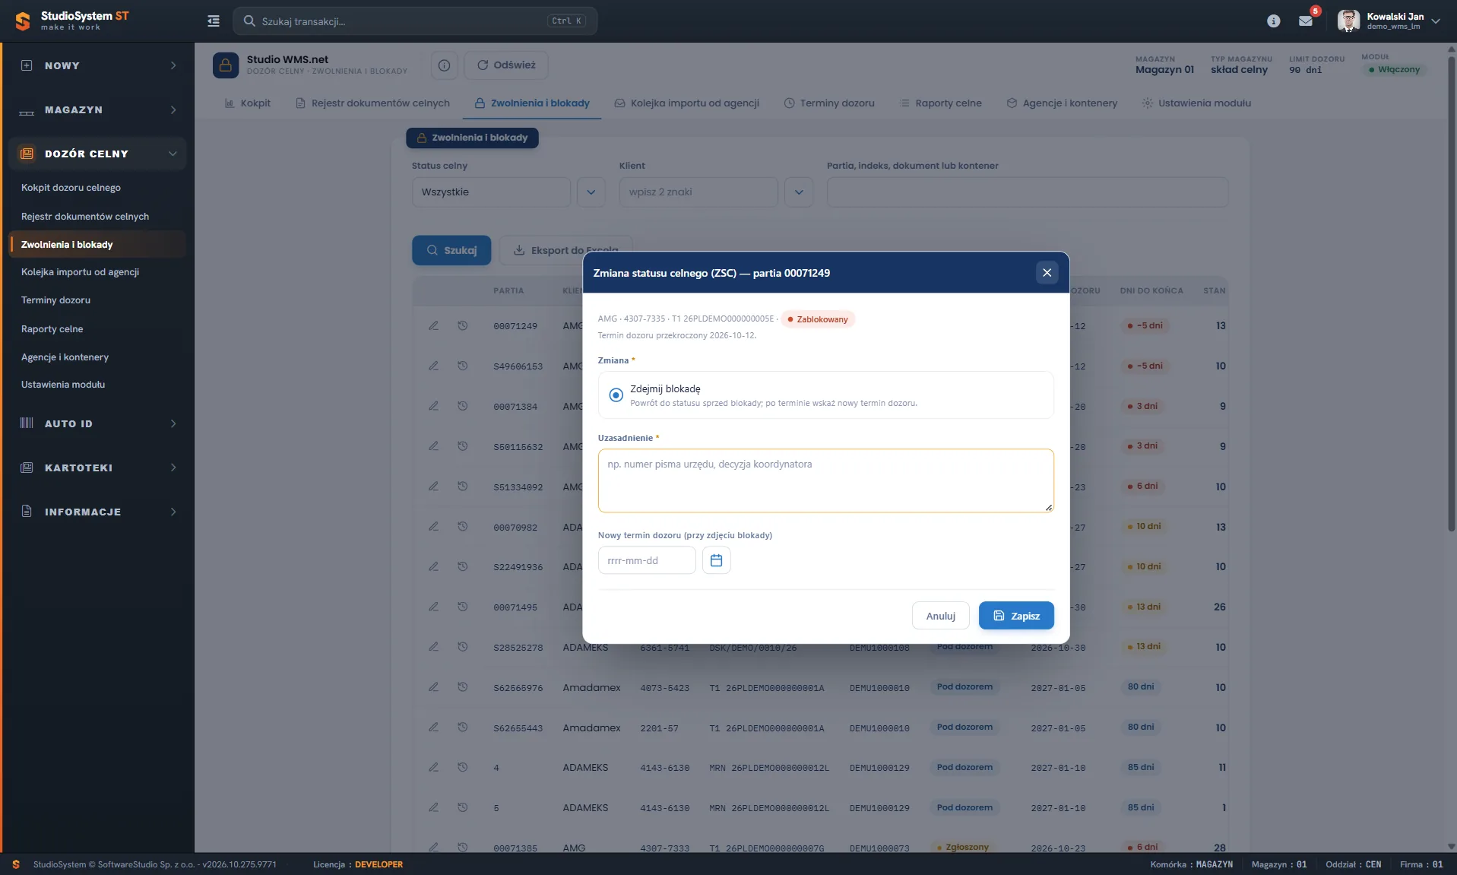The width and height of the screenshot is (1457, 875).
Task: Open Kolejka importu od agencji sidebar item
Action: (x=80, y=272)
